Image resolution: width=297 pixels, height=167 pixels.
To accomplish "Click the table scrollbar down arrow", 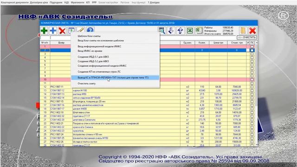I will (x=257, y=144).
